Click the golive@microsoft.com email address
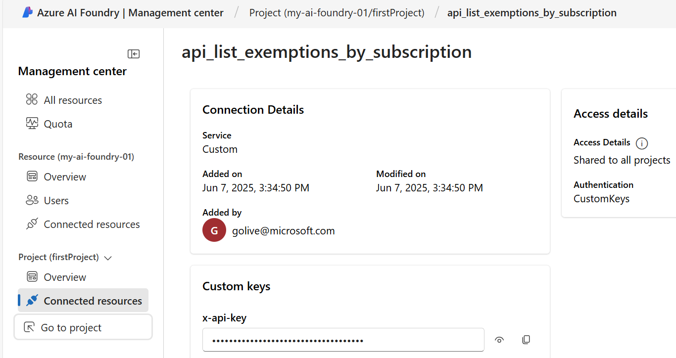The width and height of the screenshot is (676, 358). tap(284, 231)
